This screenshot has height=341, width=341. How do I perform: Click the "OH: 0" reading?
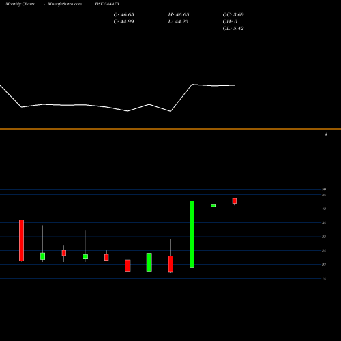pyautogui.click(x=230, y=22)
